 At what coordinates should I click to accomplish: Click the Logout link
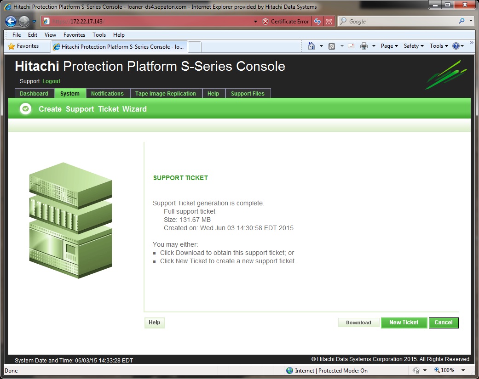point(52,81)
